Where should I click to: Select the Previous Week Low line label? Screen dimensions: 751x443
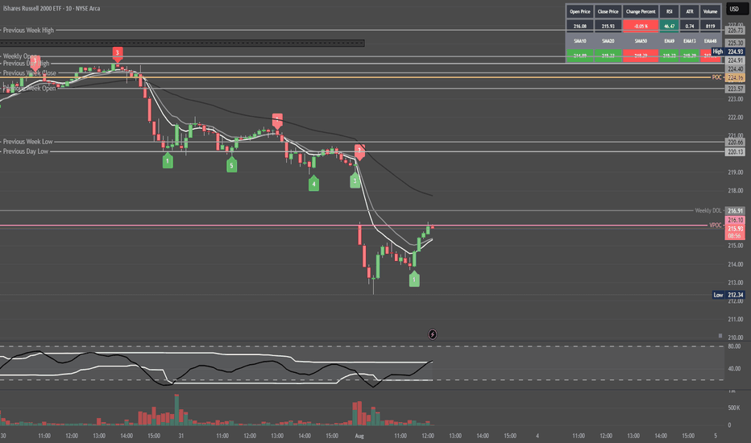27,142
